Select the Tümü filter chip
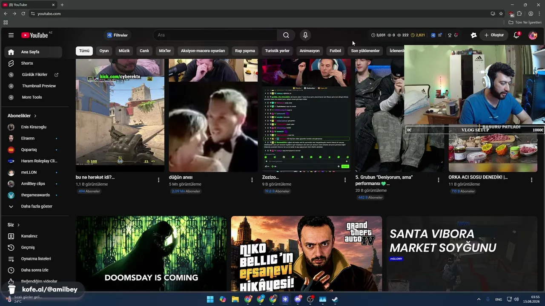The width and height of the screenshot is (545, 306). pos(84,51)
